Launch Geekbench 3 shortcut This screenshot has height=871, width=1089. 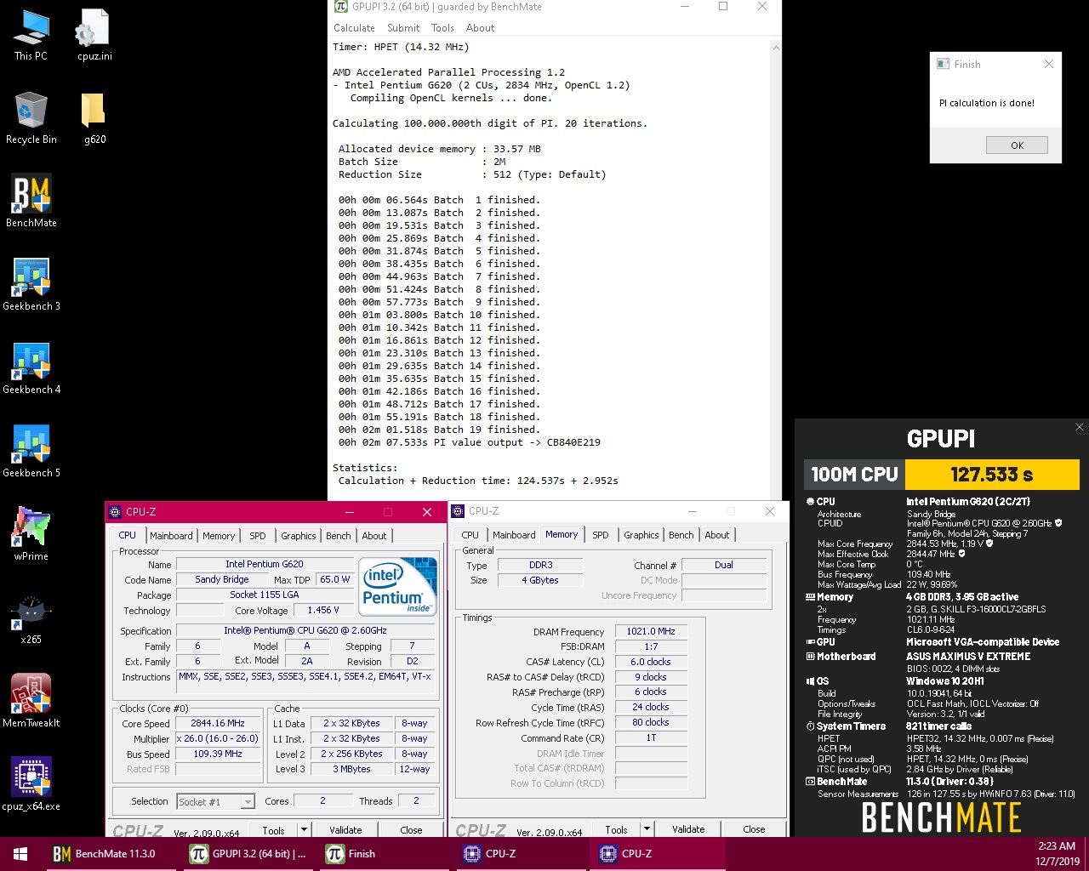31,285
